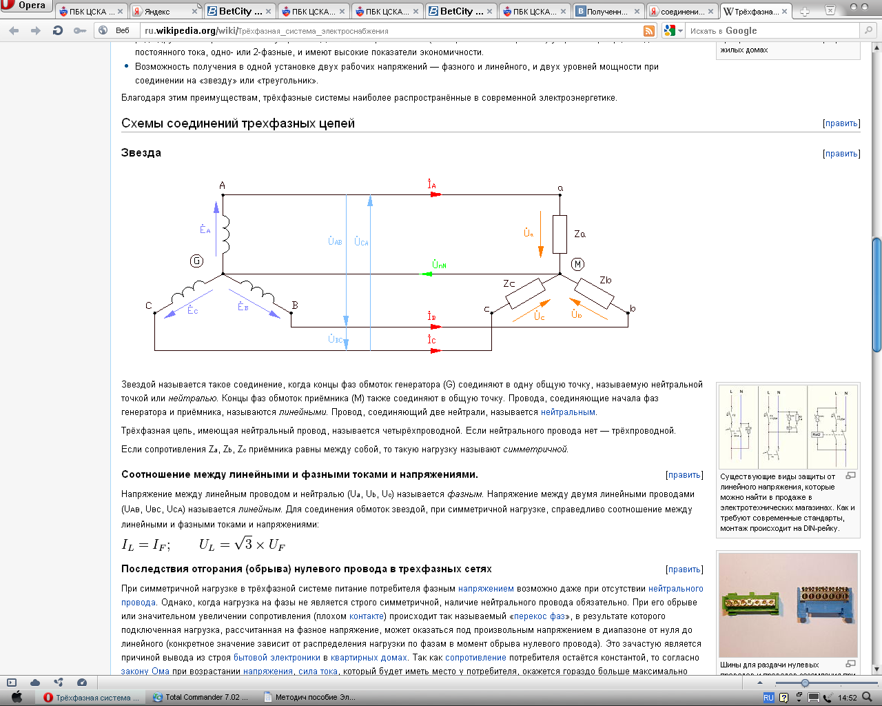Toggle the side panel icon in status bar

[12, 683]
